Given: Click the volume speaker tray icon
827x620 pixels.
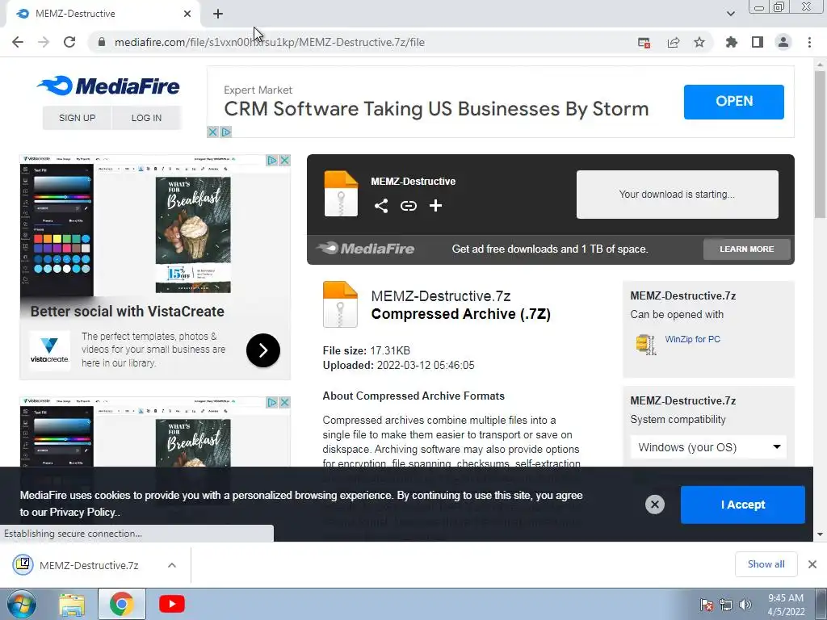Looking at the screenshot, I should [x=745, y=605].
